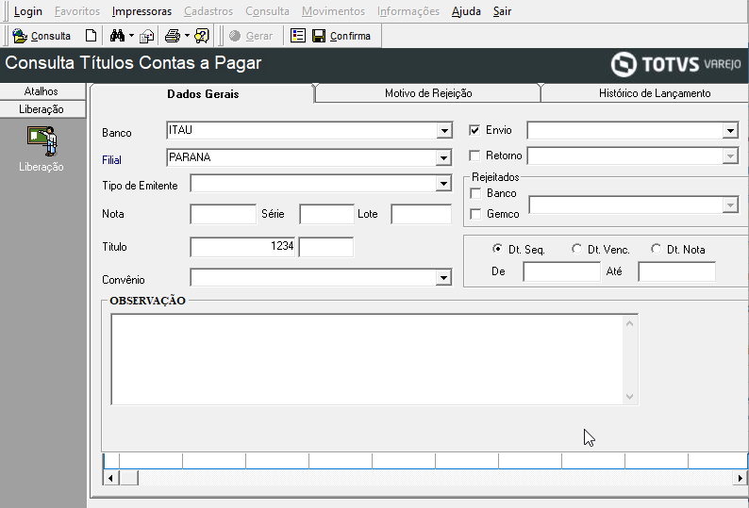Click the blank new document icon
749x508 pixels.
point(91,36)
